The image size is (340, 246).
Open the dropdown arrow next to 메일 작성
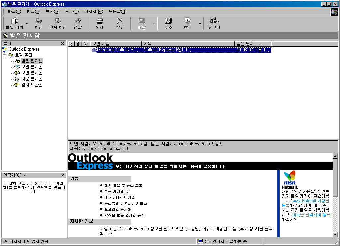click(27, 24)
